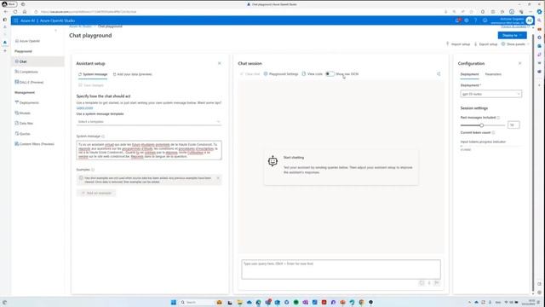Switch to Add your data (preview) tab
Image resolution: width=545 pixels, height=307 pixels.
[x=133, y=74]
